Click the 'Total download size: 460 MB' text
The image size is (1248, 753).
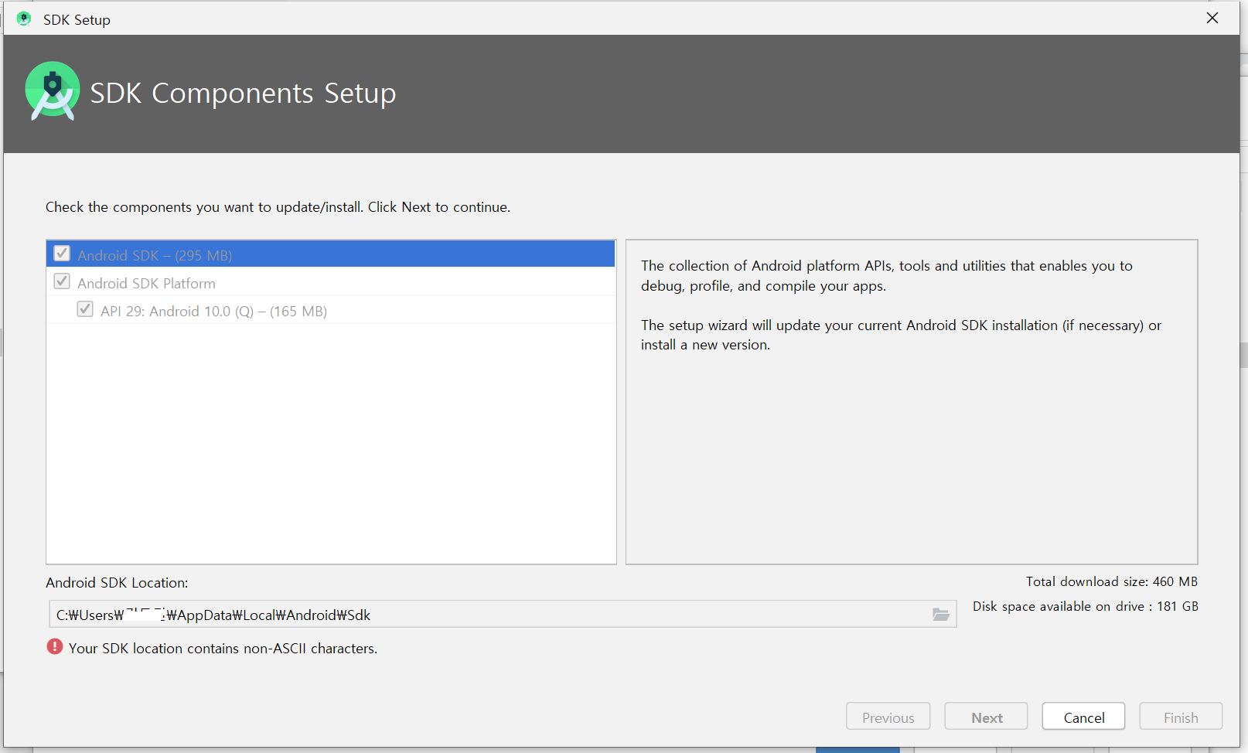coord(1111,581)
